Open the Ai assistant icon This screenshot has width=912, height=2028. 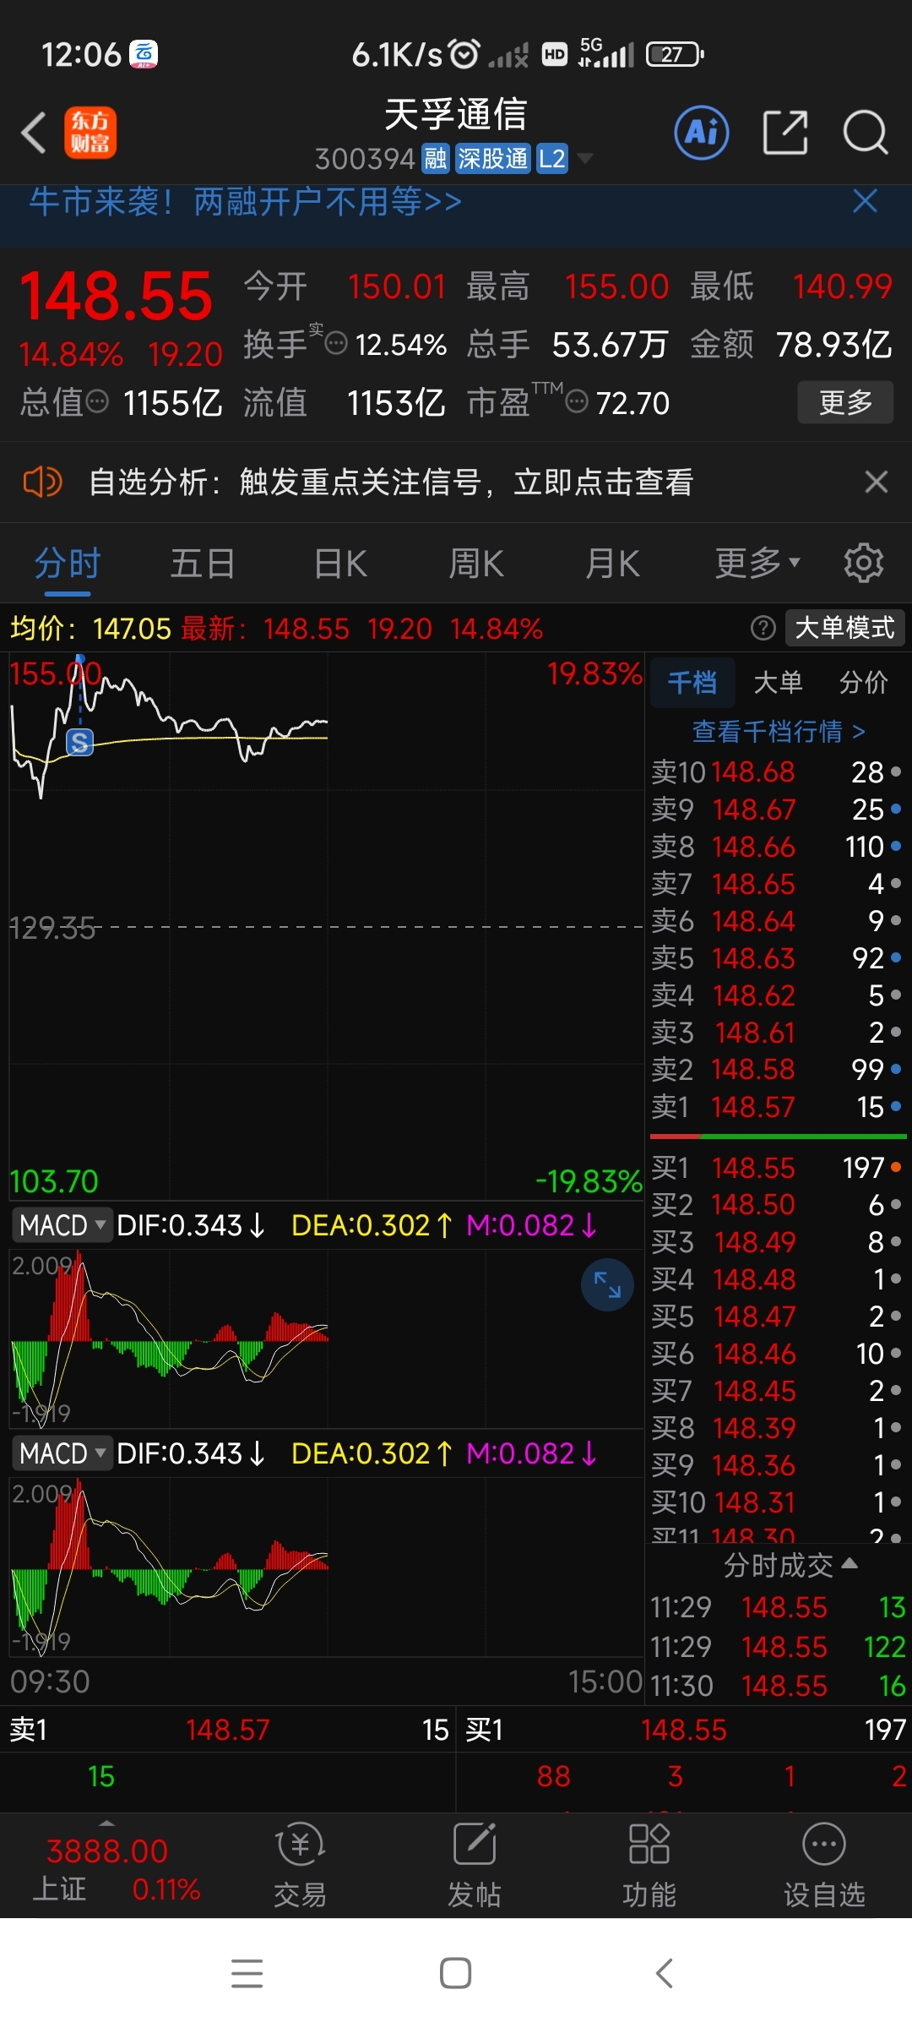click(701, 133)
